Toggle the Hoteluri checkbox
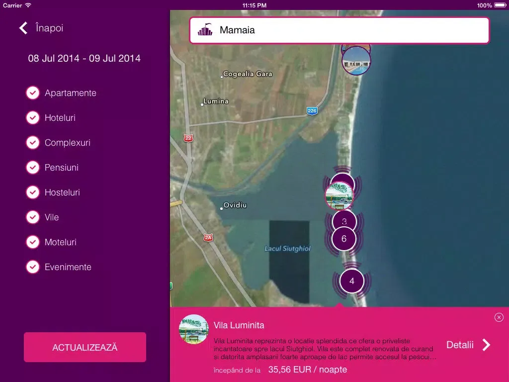509x382 pixels. coord(33,117)
